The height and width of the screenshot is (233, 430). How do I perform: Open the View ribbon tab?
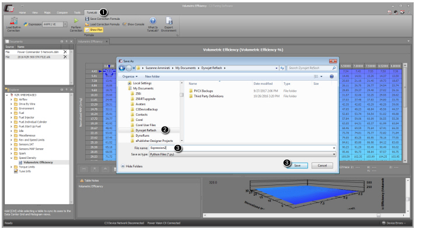35,13
